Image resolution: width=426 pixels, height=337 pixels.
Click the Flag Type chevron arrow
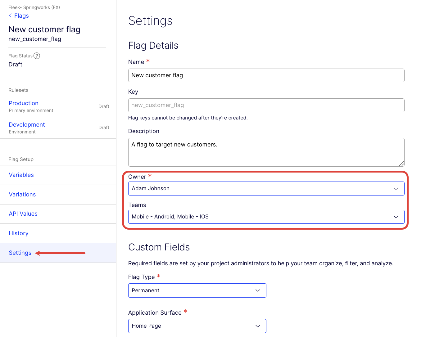pyautogui.click(x=258, y=290)
